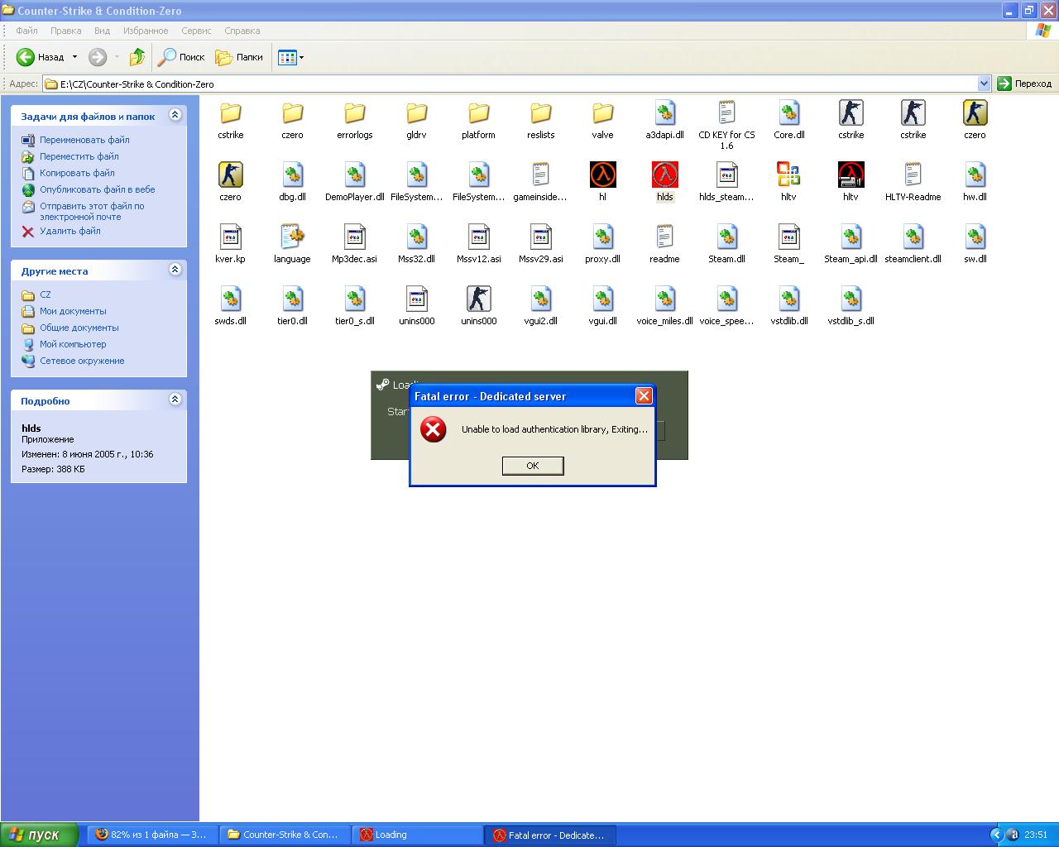
Task: Select the hlds dedicated server icon
Action: click(664, 175)
